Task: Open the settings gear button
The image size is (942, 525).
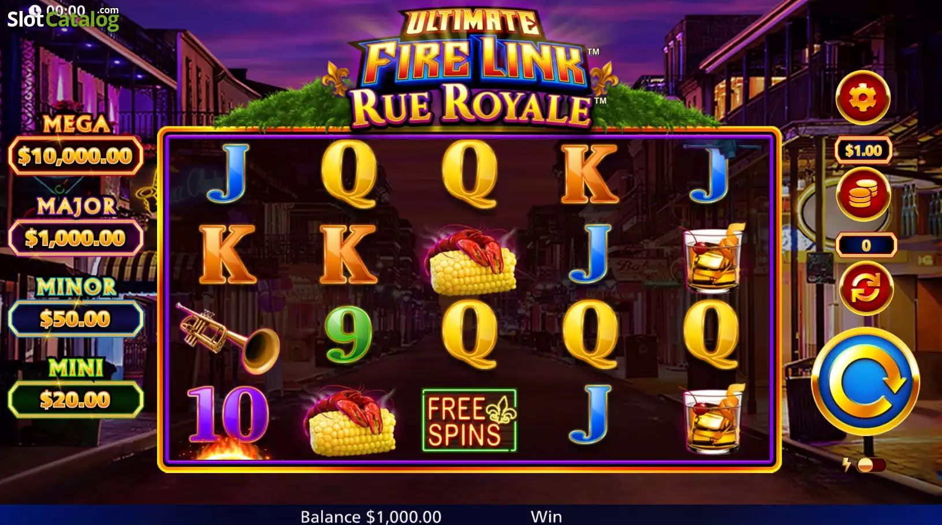Action: click(x=863, y=98)
